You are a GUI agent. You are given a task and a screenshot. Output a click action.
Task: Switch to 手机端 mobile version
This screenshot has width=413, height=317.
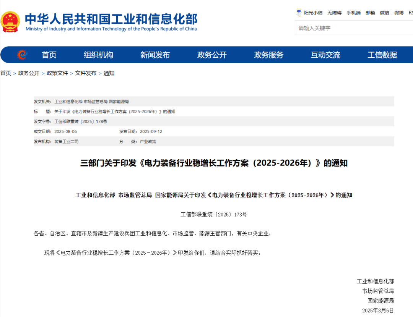(x=353, y=13)
